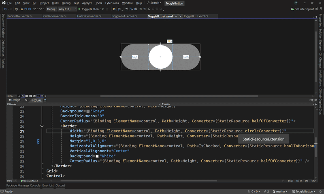
Task: Open GitHub Copilot button
Action: [x=302, y=9]
